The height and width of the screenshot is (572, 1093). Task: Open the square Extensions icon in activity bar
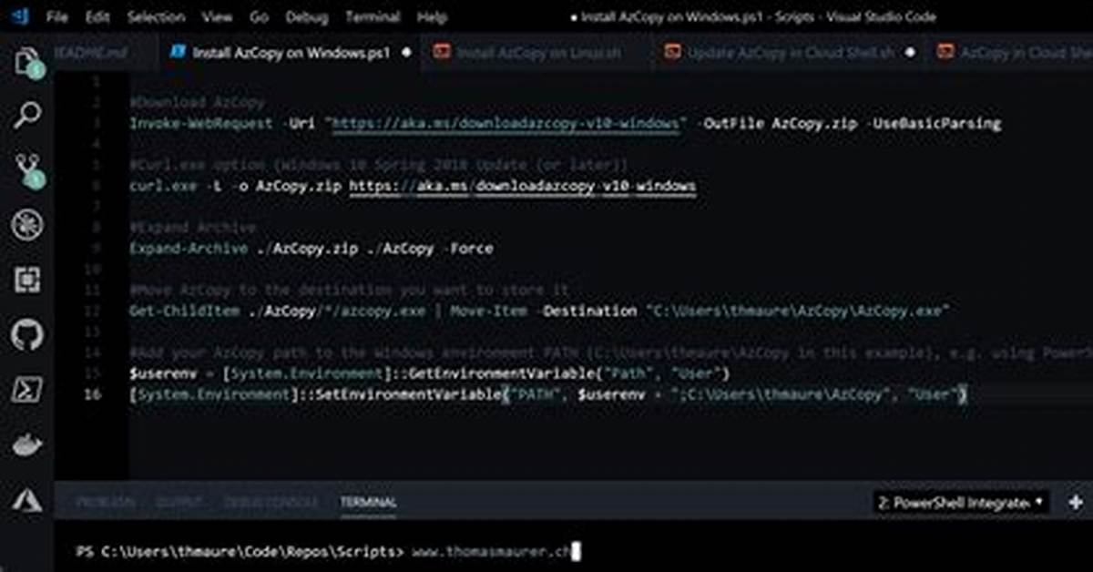click(x=26, y=280)
